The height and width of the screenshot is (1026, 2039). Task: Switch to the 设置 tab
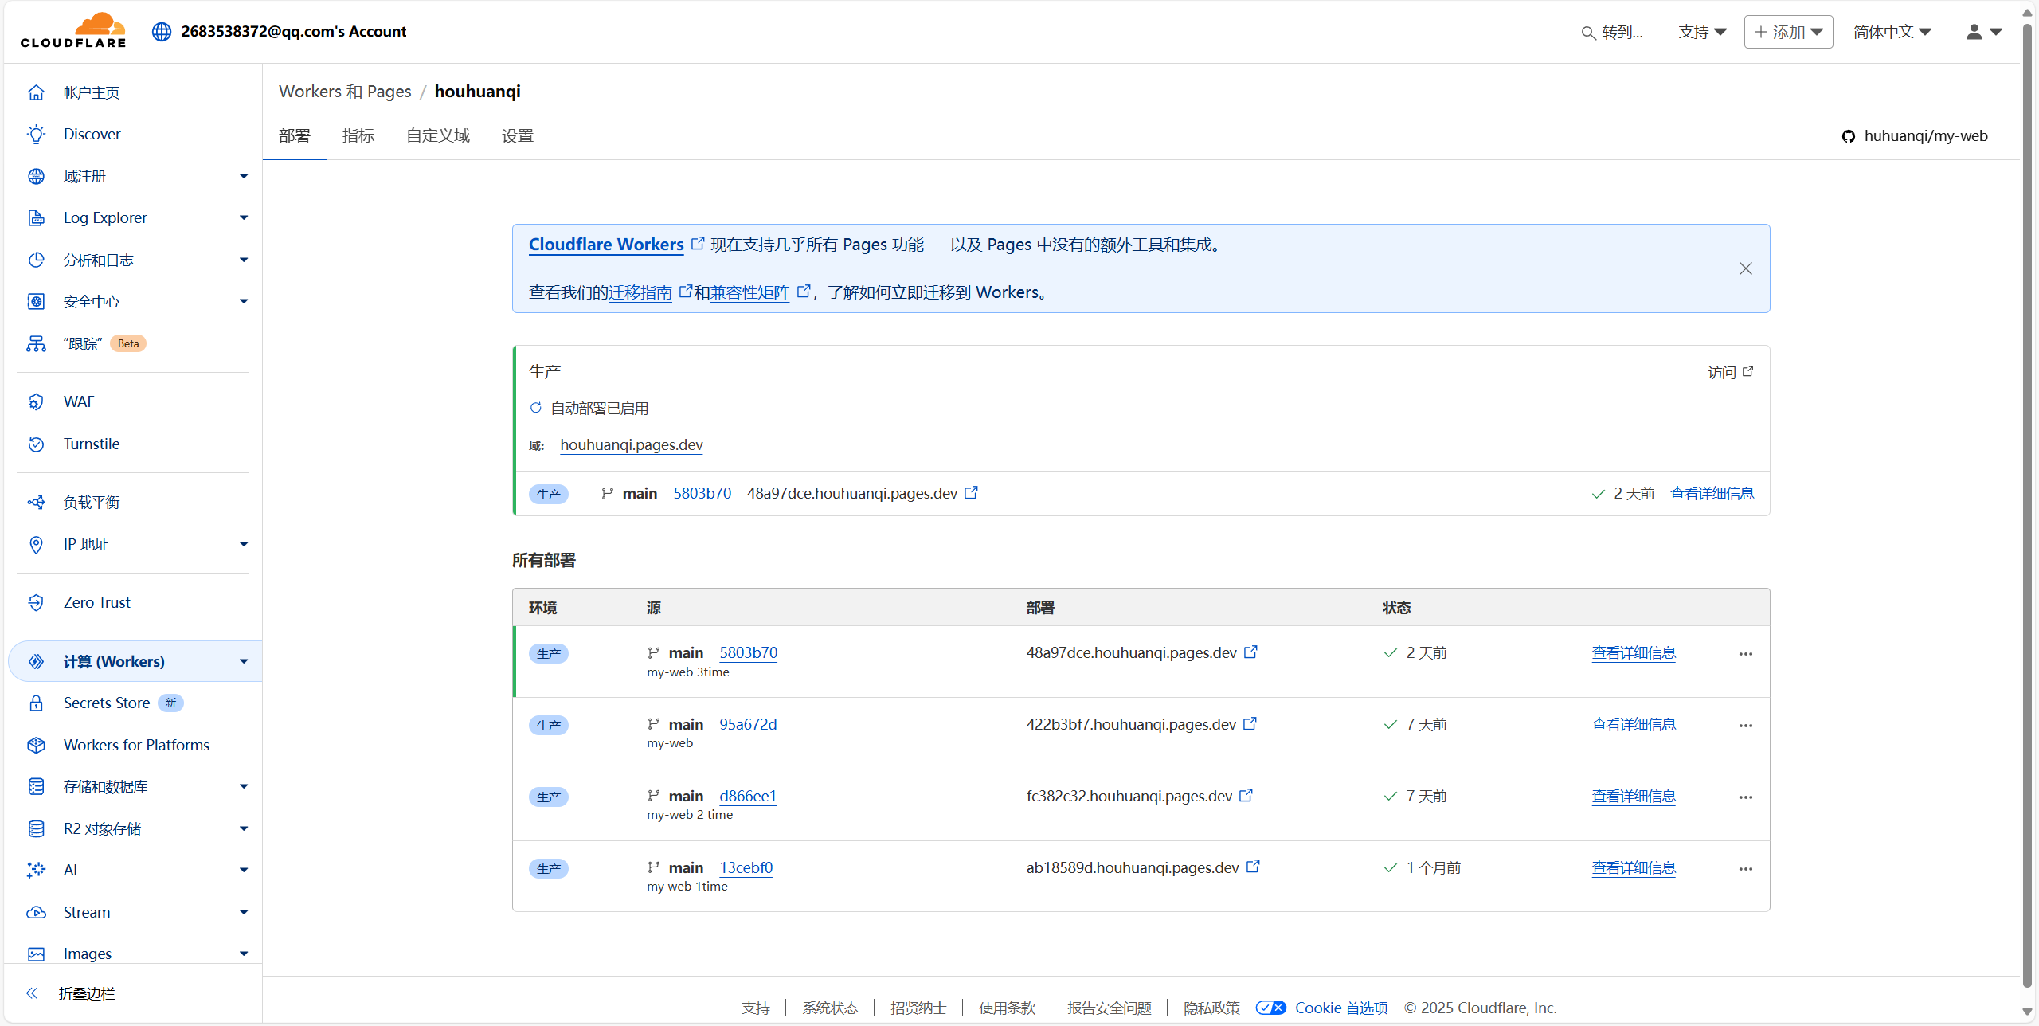[518, 136]
